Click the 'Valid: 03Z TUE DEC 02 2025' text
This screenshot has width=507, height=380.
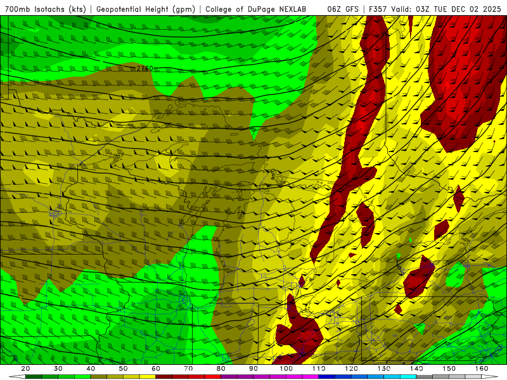[446, 9]
